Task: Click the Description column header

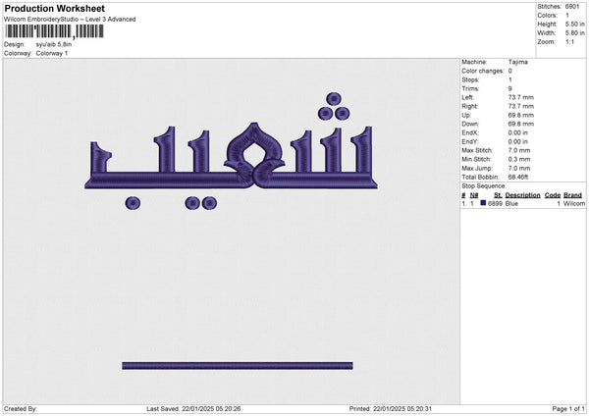Action: pyautogui.click(x=522, y=195)
